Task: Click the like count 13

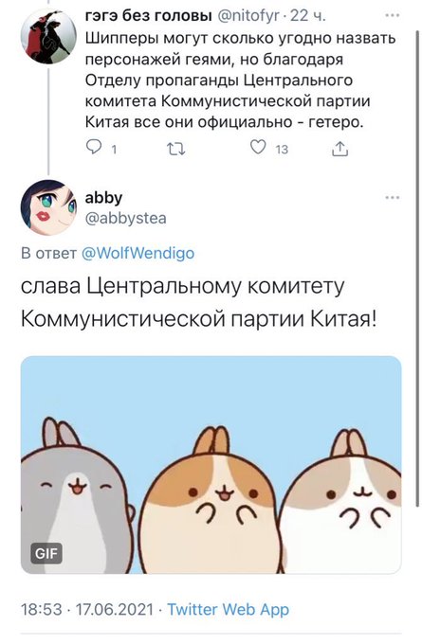Action: [x=282, y=150]
